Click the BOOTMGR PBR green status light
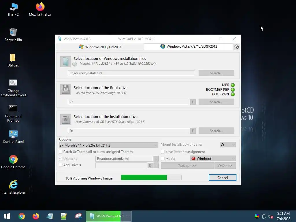Image resolution: width=296 pixels, height=222 pixels. tap(233, 90)
